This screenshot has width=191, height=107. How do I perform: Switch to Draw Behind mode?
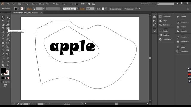(x=6, y=82)
